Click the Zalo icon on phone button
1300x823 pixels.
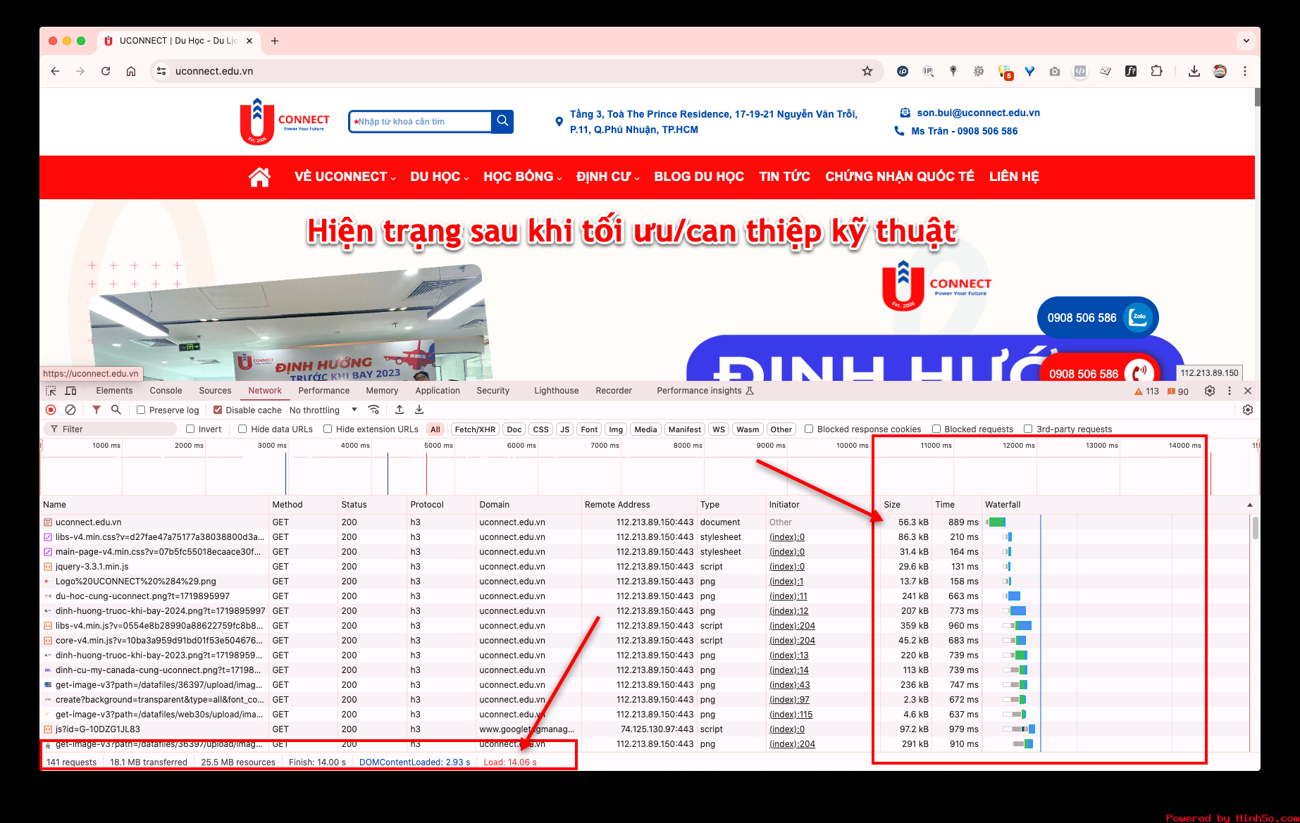point(1139,318)
